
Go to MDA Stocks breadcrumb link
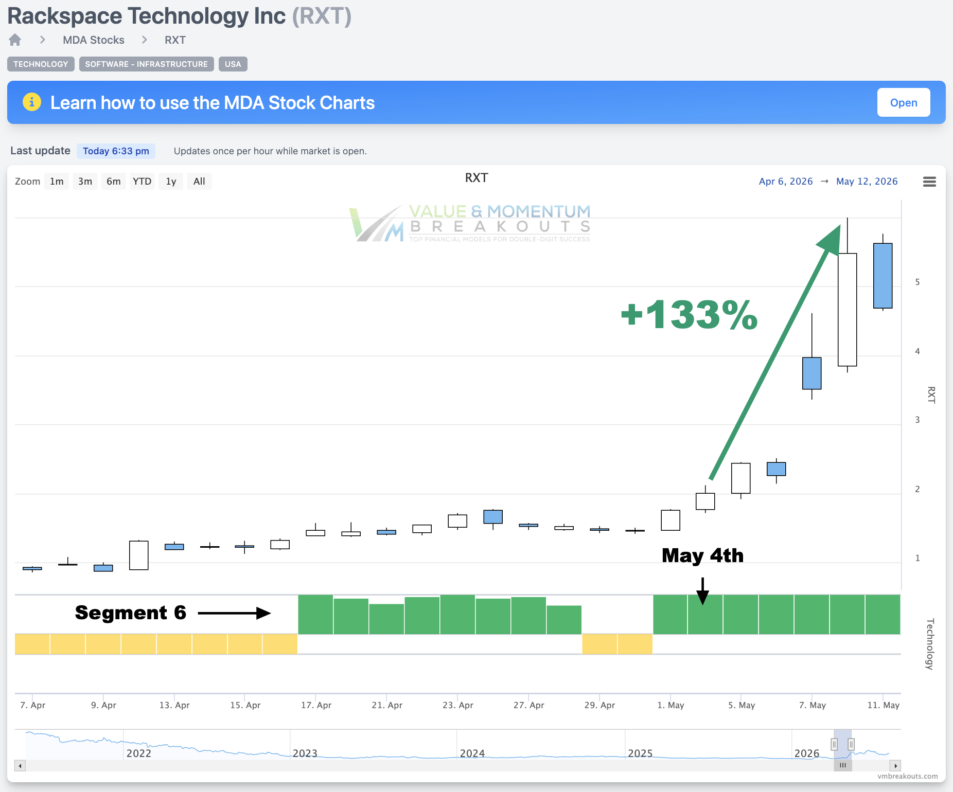click(94, 40)
